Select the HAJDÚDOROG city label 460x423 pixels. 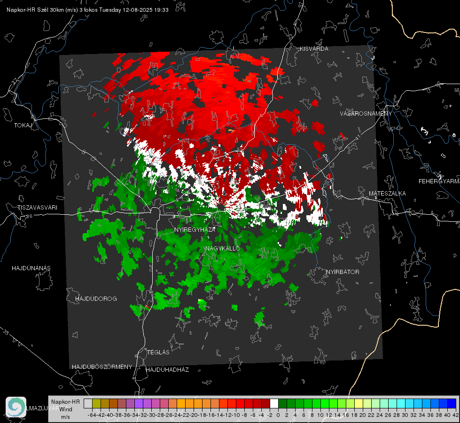click(x=96, y=299)
